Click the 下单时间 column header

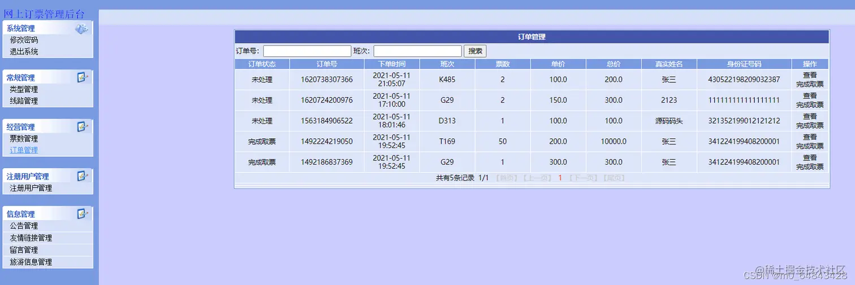pos(391,64)
